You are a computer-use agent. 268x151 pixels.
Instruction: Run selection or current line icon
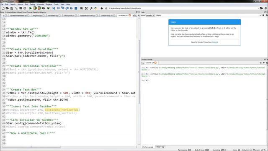point(44,8)
